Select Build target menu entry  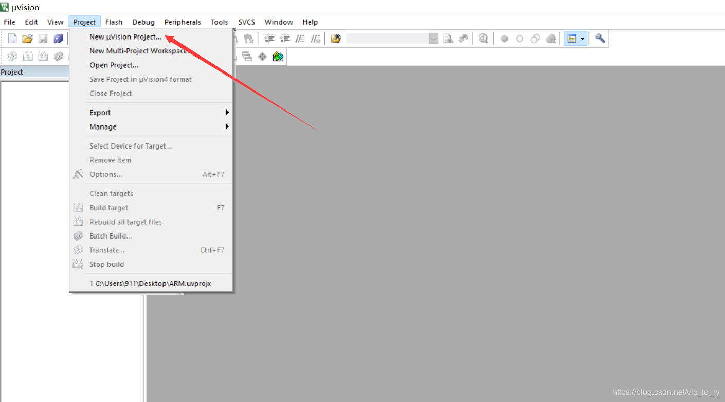point(151,208)
